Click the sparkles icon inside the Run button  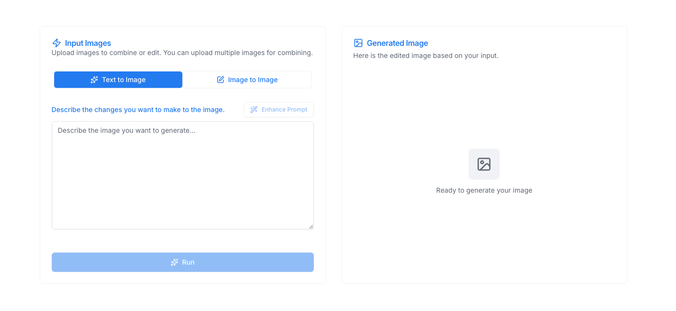[x=174, y=262]
